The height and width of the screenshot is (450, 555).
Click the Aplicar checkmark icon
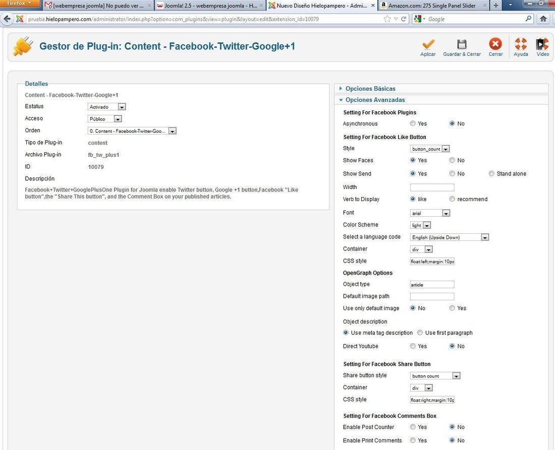pyautogui.click(x=428, y=44)
